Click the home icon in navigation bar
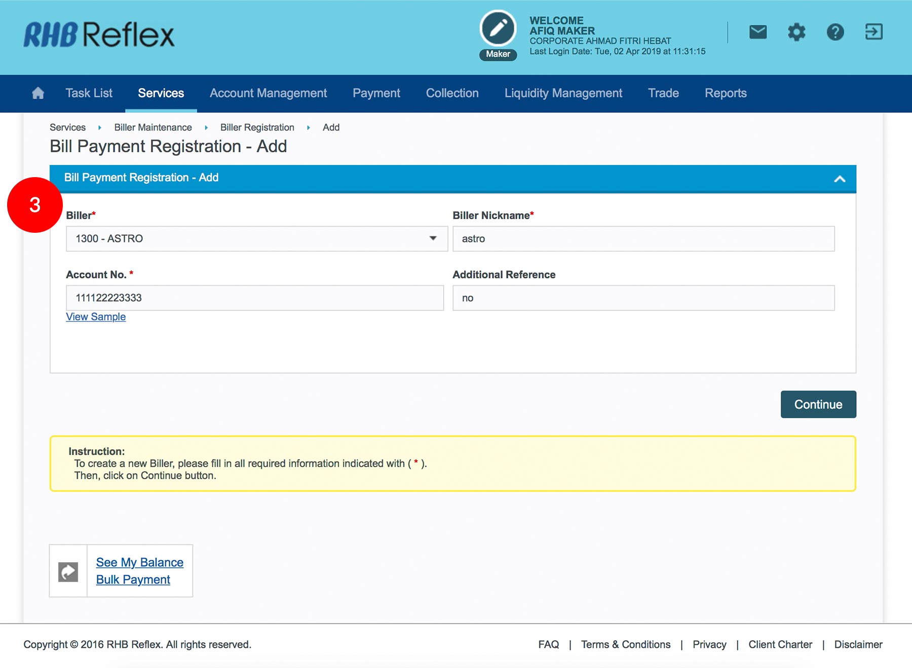The image size is (912, 668). (38, 93)
